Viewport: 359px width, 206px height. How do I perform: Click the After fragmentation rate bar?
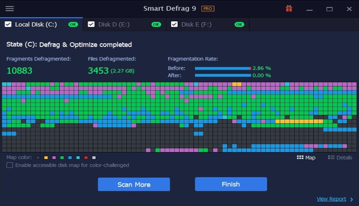coord(223,75)
